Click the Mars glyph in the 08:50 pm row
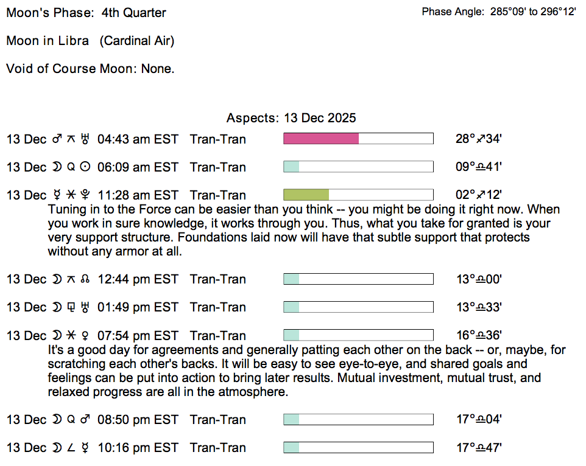Image resolution: width=586 pixels, height=466 pixels. pos(86,420)
